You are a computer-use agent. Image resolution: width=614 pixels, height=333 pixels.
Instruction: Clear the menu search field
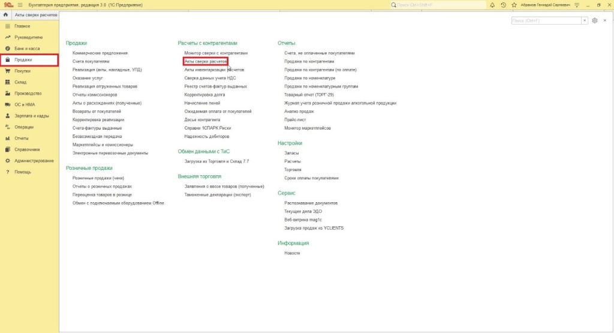585,20
